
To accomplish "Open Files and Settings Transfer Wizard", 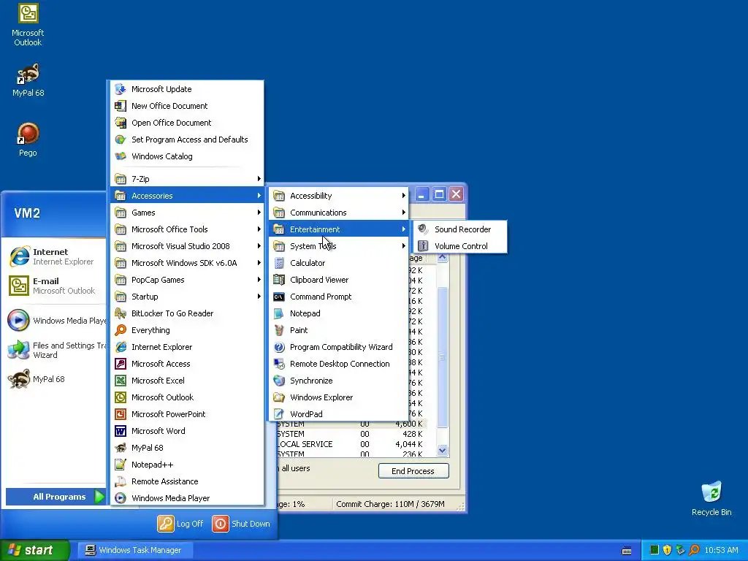I will click(56, 350).
